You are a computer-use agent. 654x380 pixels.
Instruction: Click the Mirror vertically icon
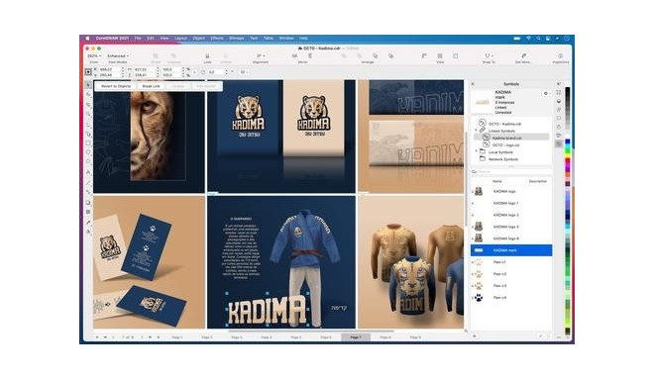[x=310, y=55]
